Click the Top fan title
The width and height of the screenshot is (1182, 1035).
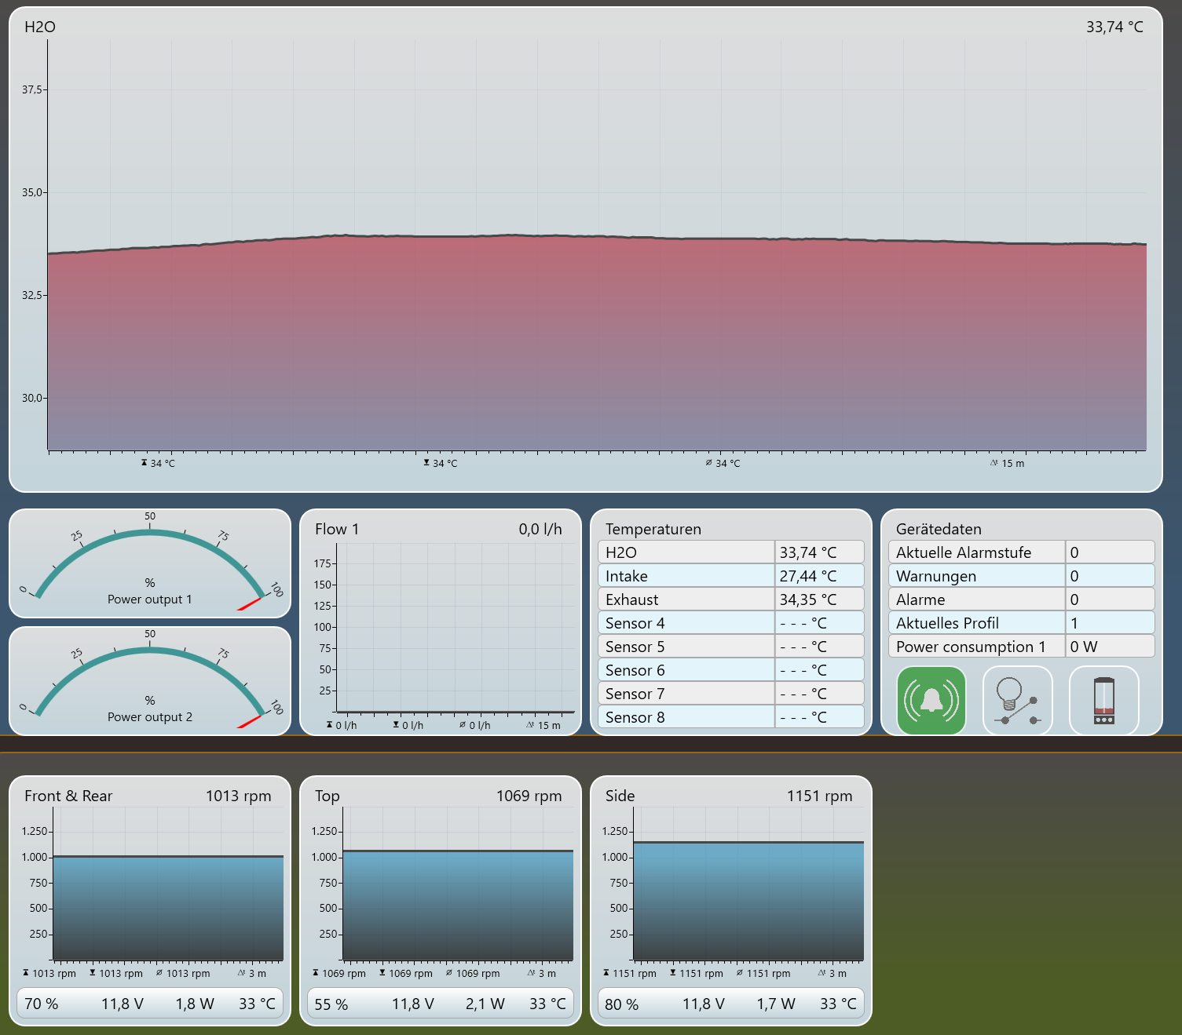click(x=328, y=796)
